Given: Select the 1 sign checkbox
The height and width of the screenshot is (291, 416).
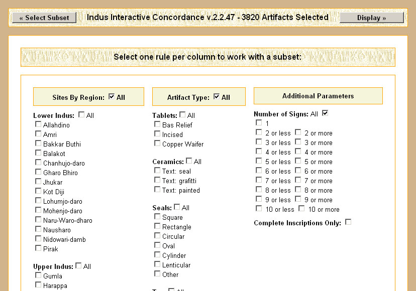Looking at the screenshot, I should [x=259, y=122].
